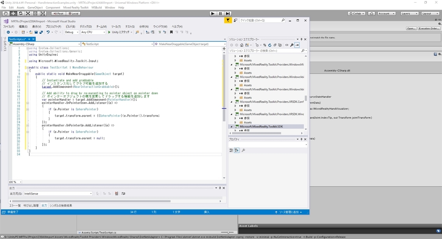
Task: Open the Collab dropdown in Unity
Action: pyautogui.click(x=357, y=14)
